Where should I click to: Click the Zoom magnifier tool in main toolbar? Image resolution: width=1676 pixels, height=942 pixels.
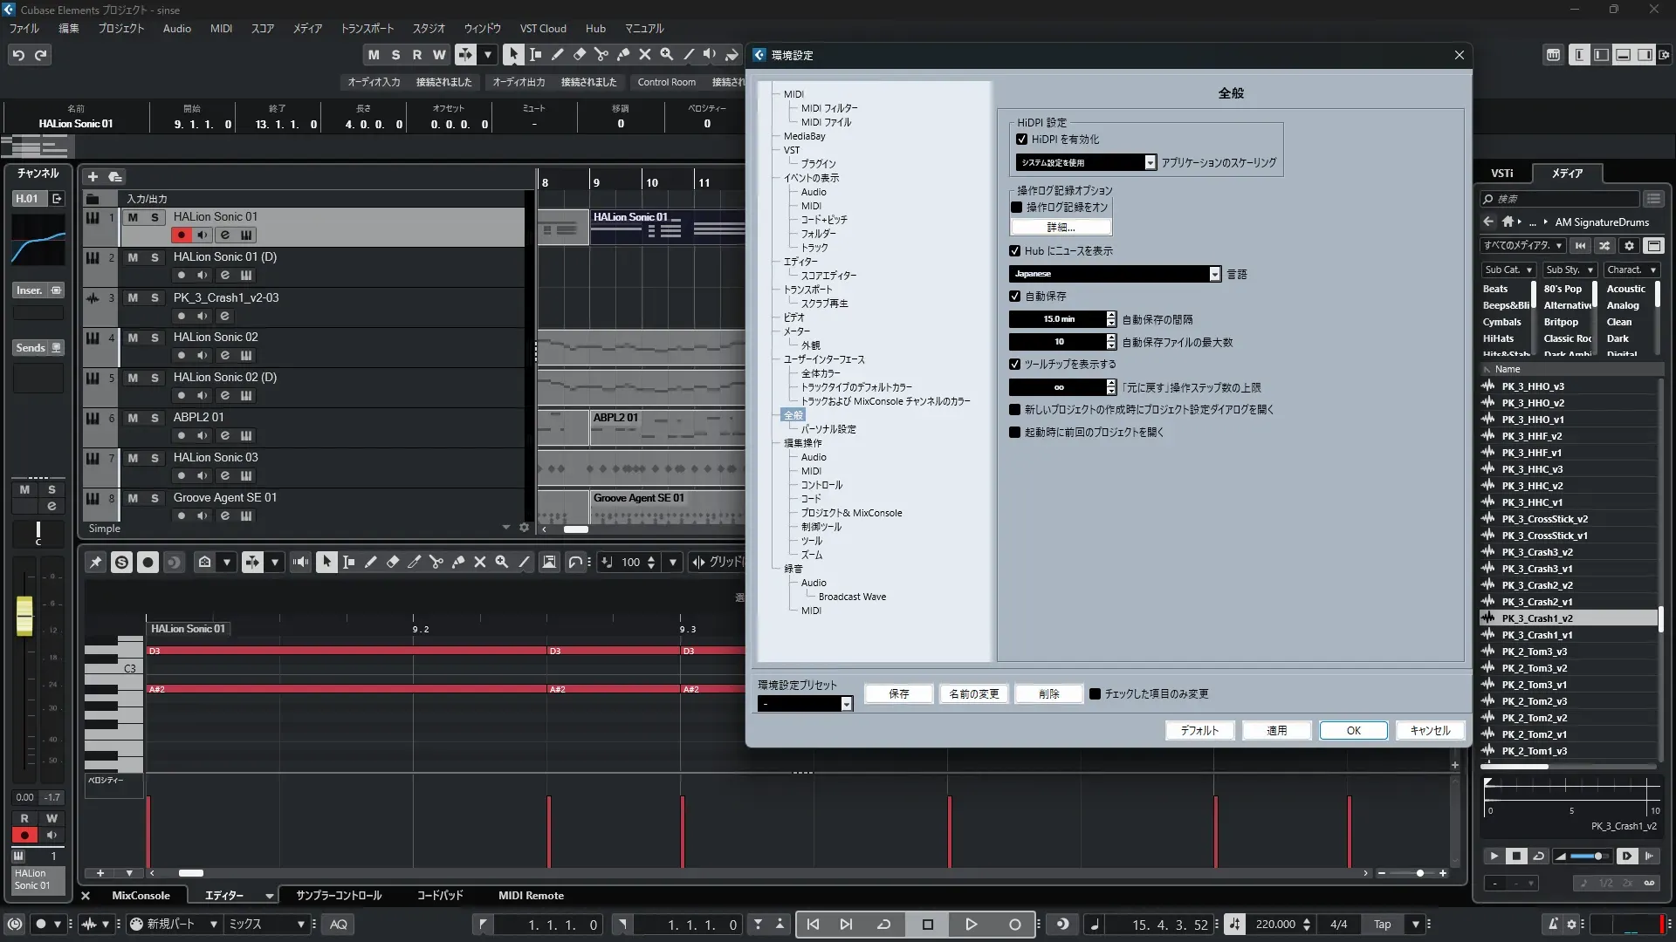tap(667, 55)
